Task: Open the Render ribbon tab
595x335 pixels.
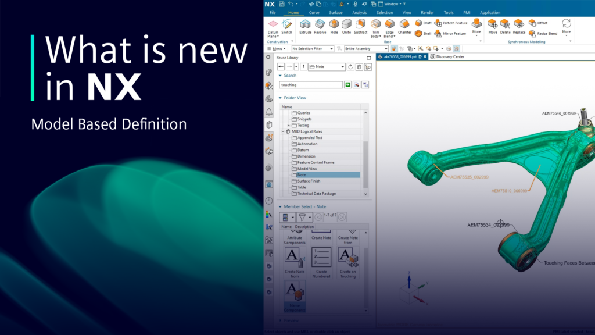Action: [428, 12]
